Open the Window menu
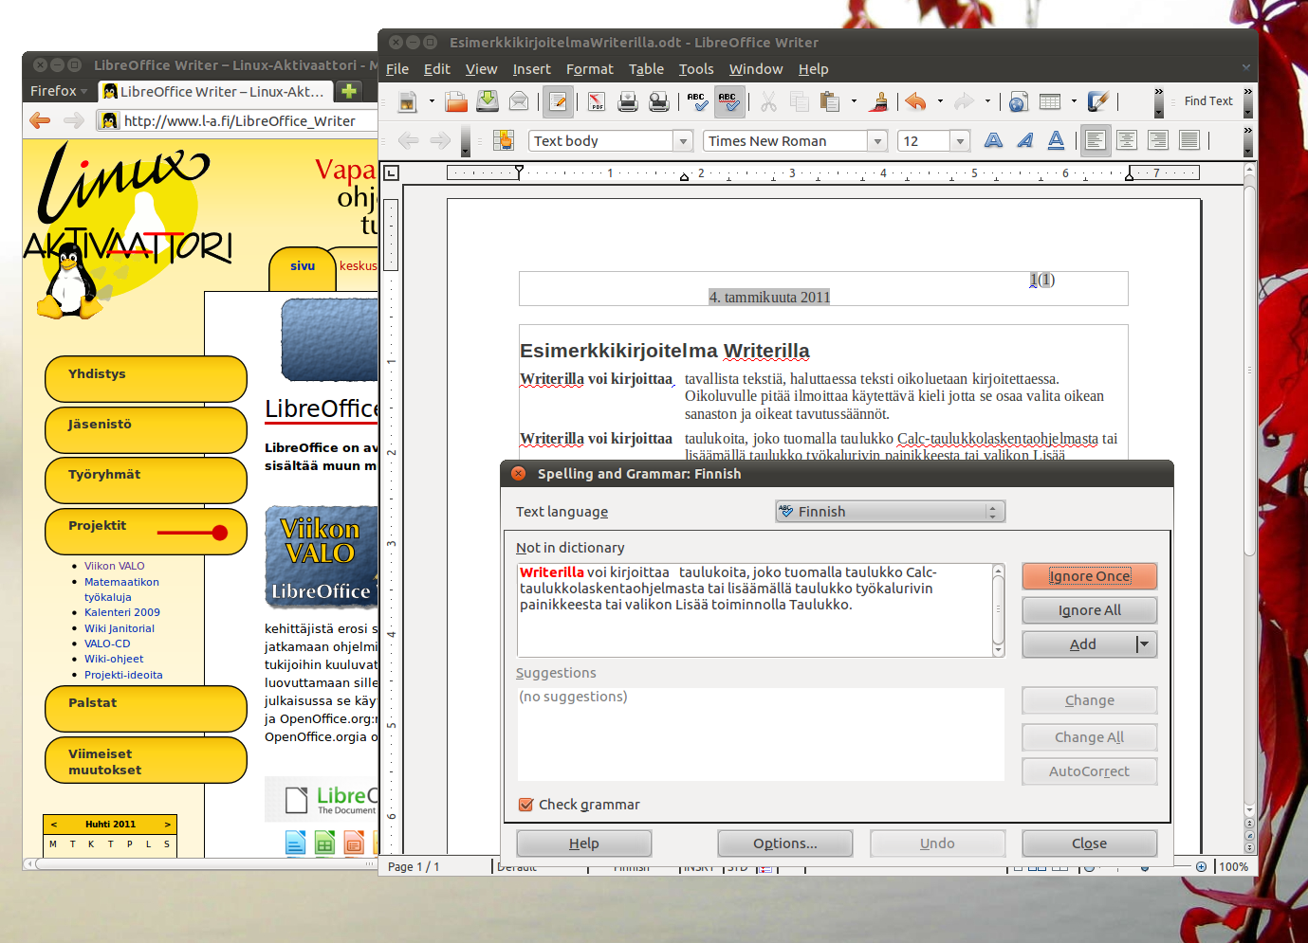 [756, 69]
